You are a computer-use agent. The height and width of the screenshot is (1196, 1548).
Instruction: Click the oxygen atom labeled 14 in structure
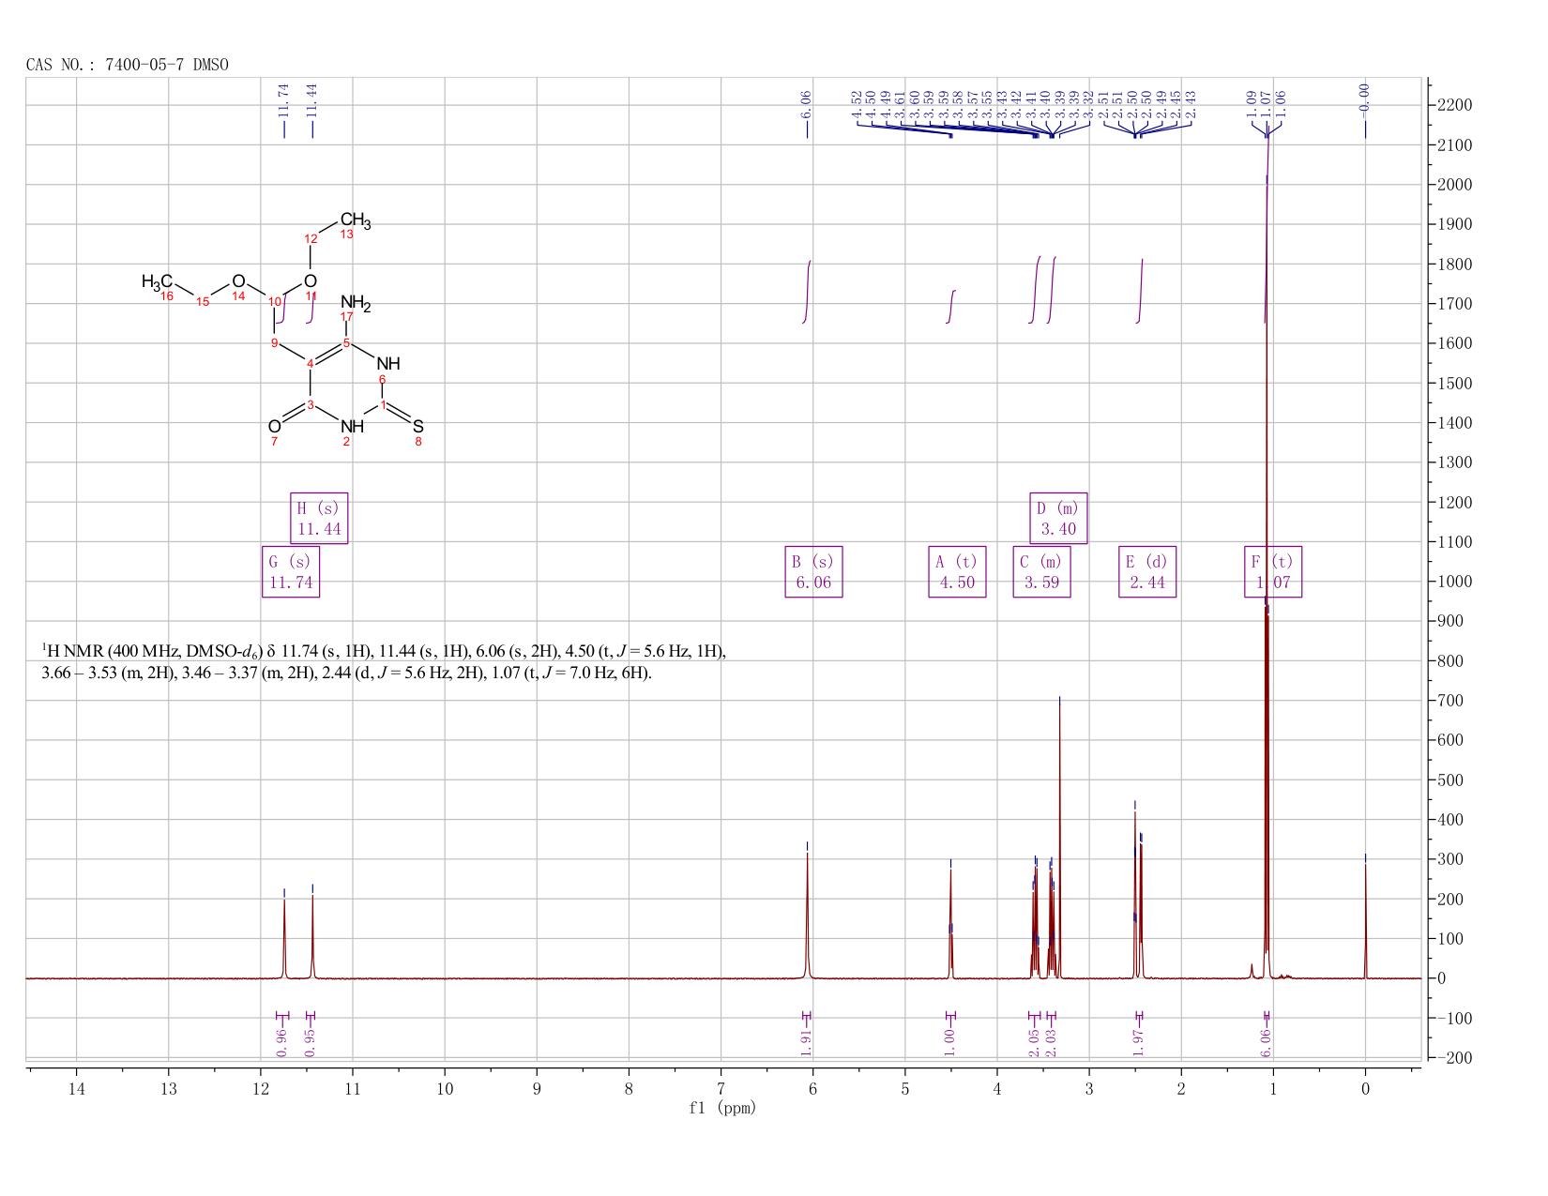pos(238,281)
